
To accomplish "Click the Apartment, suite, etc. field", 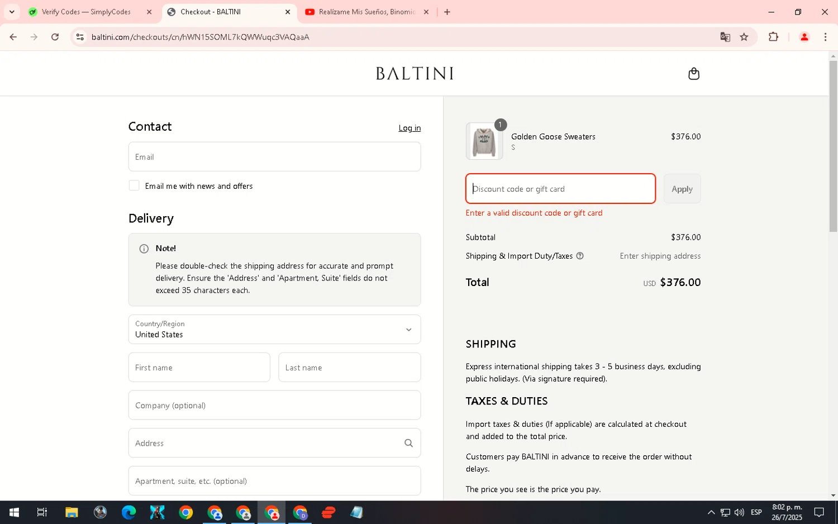I will pyautogui.click(x=274, y=481).
